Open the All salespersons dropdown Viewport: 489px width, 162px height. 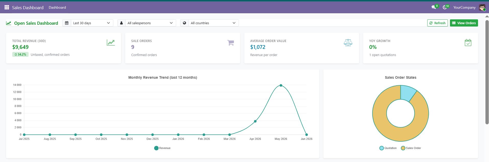tap(151, 23)
